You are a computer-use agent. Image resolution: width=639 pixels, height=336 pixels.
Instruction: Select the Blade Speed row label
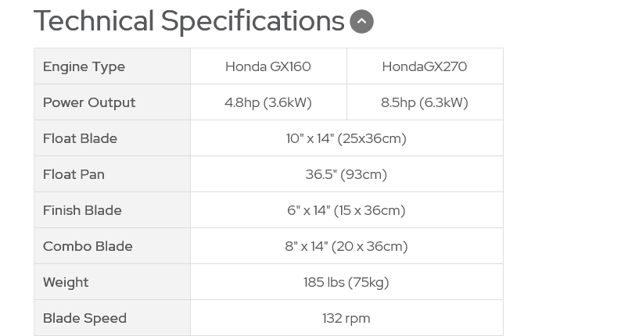(84, 318)
